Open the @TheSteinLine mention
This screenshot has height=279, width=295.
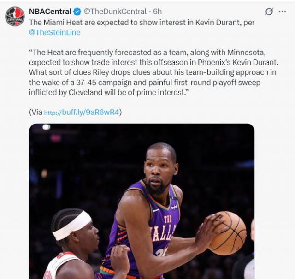(54, 32)
